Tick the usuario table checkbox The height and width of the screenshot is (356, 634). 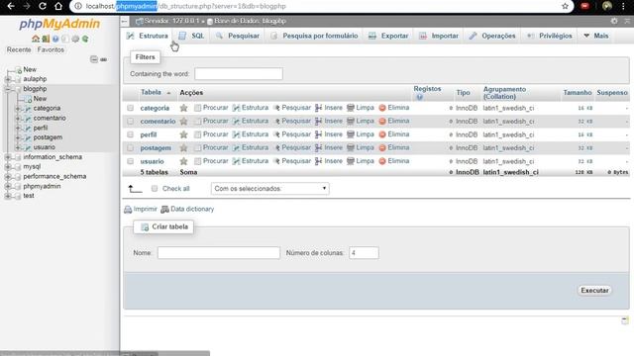click(x=130, y=161)
